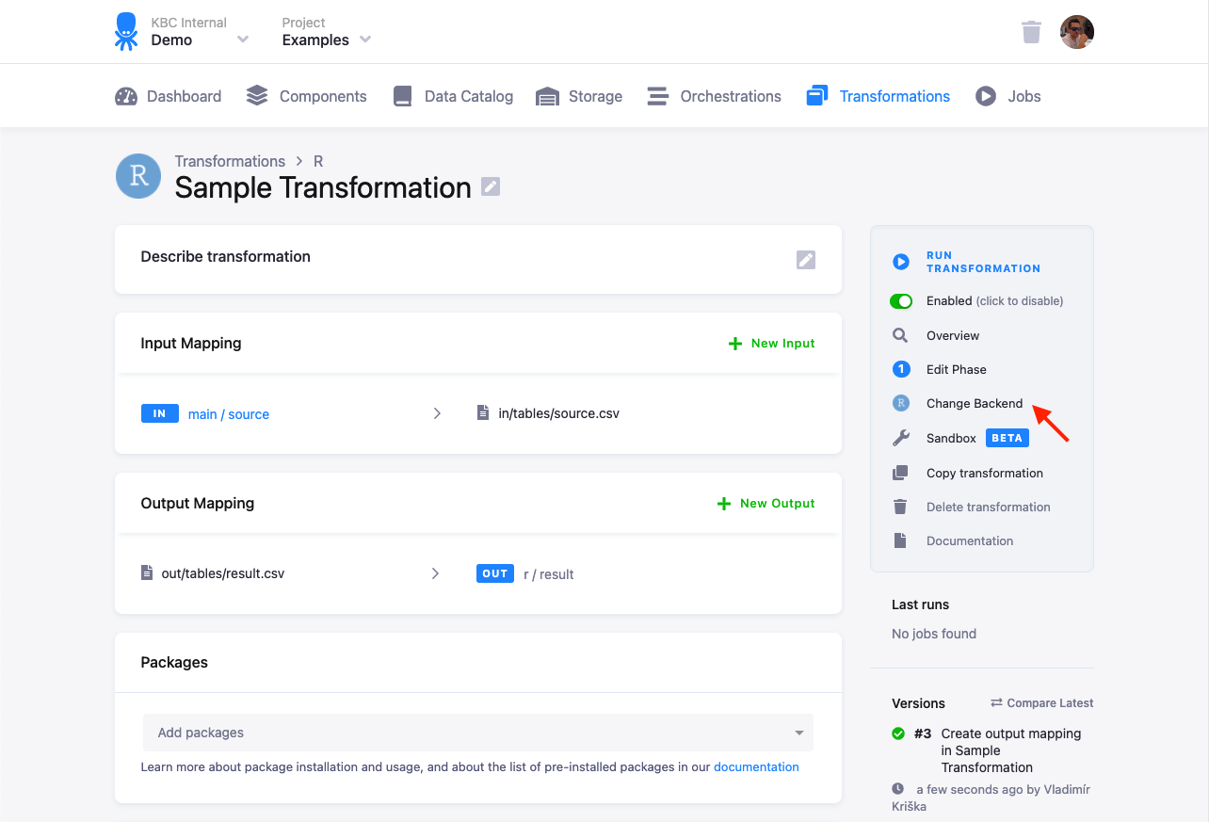Click the Jobs play icon
This screenshot has width=1209, height=822.
(986, 96)
